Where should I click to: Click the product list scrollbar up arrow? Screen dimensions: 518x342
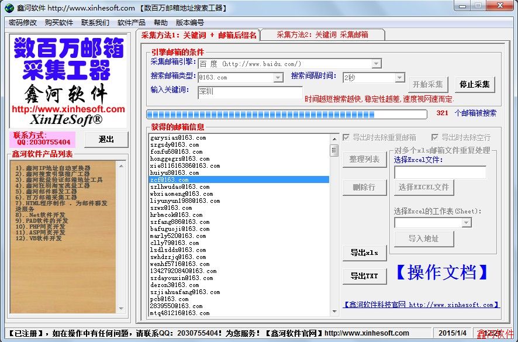pyautogui.click(x=121, y=166)
